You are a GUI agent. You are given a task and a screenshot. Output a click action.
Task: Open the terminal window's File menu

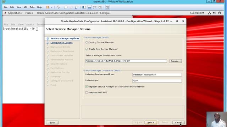(x=6, y=25)
